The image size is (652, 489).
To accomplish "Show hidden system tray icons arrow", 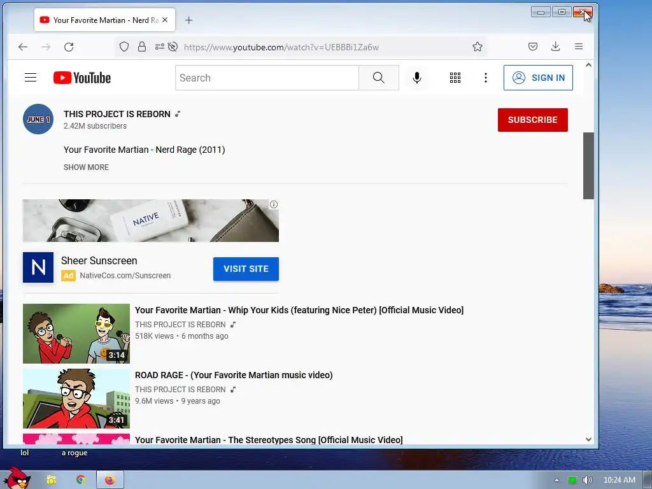I will (x=556, y=480).
